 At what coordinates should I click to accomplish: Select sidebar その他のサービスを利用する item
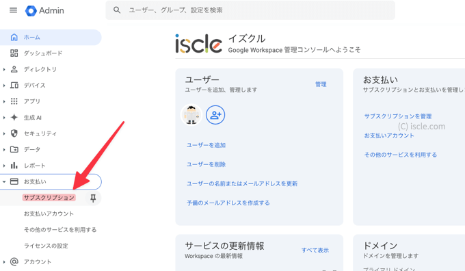(x=60, y=230)
